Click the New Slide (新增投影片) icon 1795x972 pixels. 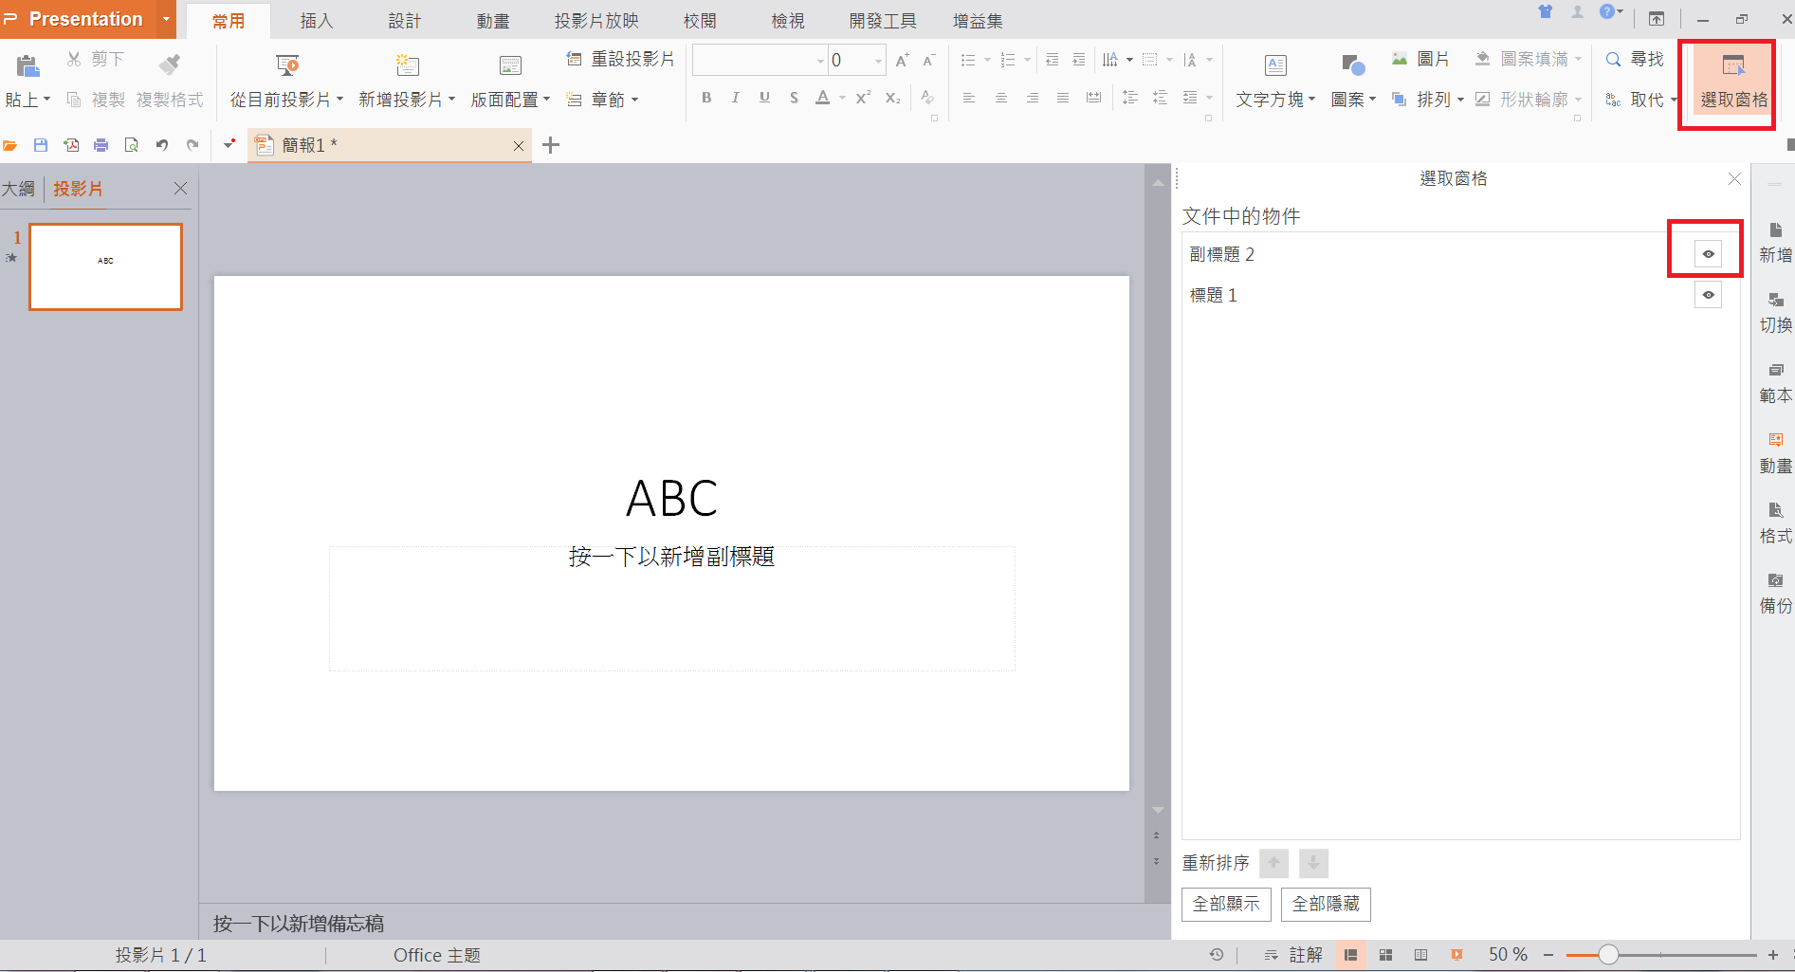pyautogui.click(x=407, y=64)
